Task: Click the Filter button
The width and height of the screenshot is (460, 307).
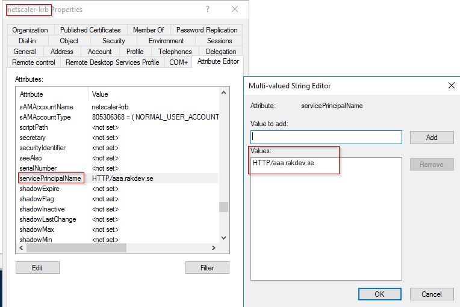Action: [x=207, y=268]
